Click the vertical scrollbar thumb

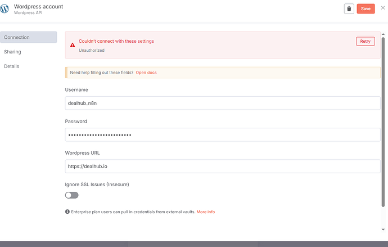point(383,122)
